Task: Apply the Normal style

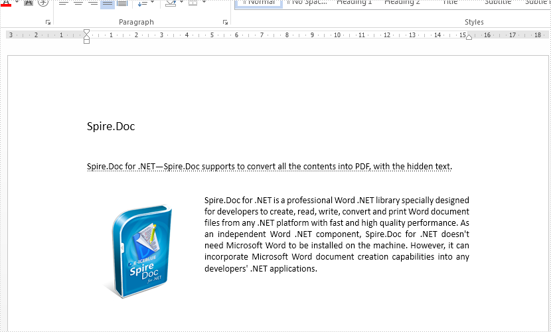Action: pos(259,3)
